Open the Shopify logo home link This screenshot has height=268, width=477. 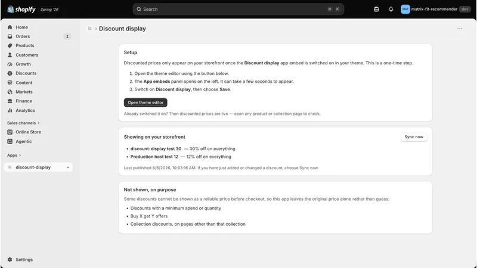coord(21,10)
